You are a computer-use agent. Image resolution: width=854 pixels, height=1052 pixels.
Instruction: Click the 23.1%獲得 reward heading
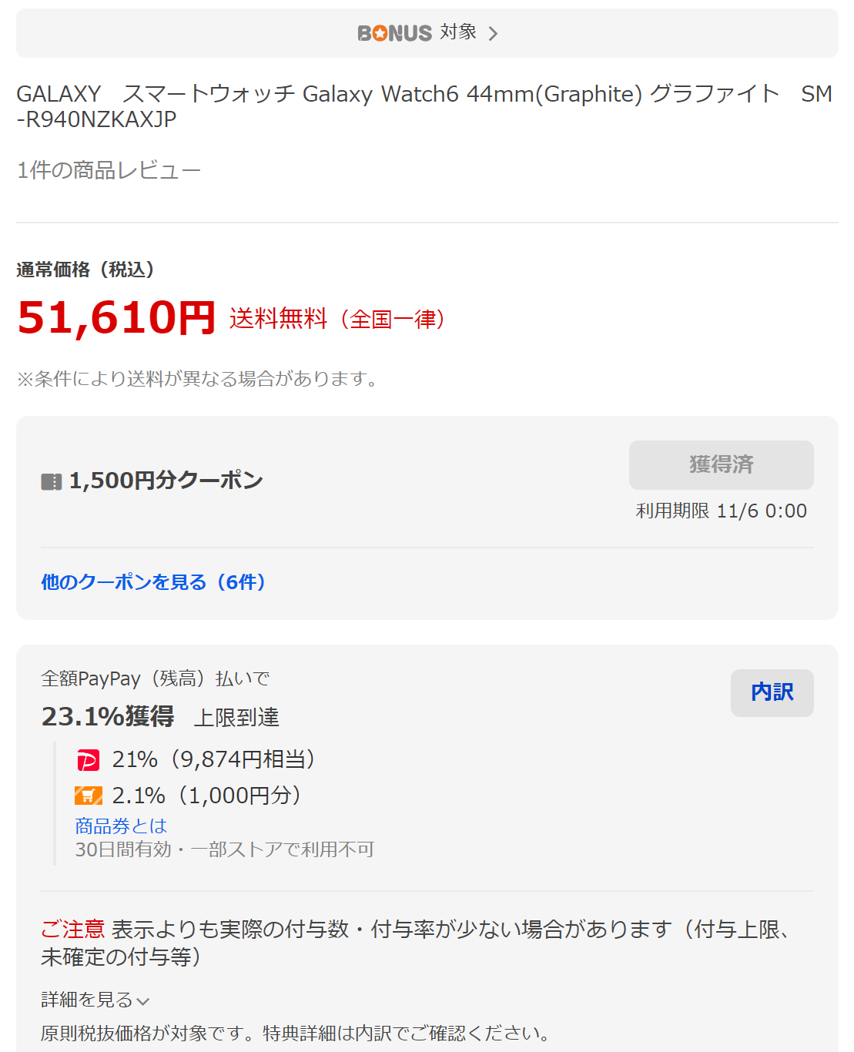[x=108, y=716]
